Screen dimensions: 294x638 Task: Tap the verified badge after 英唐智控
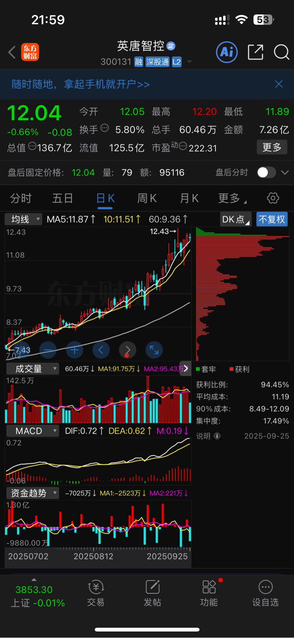click(171, 46)
